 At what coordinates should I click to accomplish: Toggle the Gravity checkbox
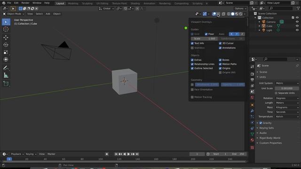(x=261, y=123)
